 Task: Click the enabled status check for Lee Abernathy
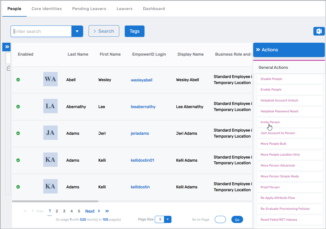click(x=18, y=107)
